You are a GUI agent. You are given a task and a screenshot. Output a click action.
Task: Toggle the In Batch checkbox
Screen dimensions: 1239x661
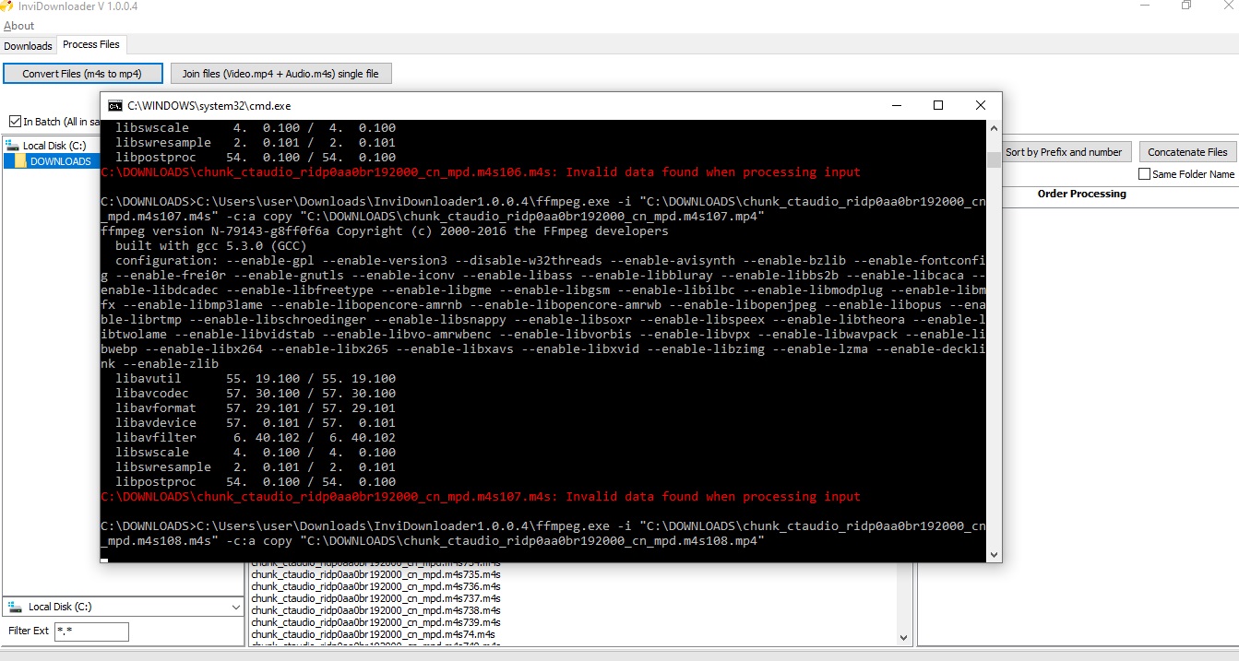15,122
